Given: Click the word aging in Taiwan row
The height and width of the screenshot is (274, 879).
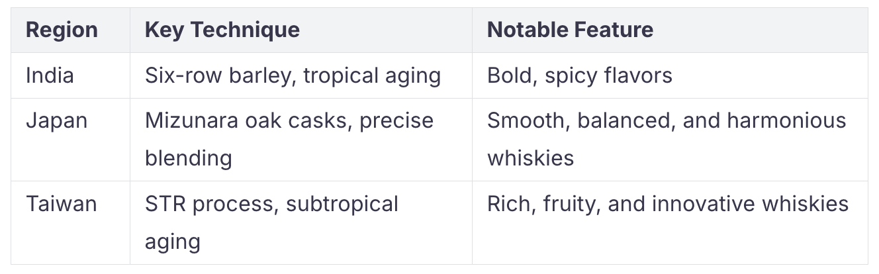Looking at the screenshot, I should 172,242.
